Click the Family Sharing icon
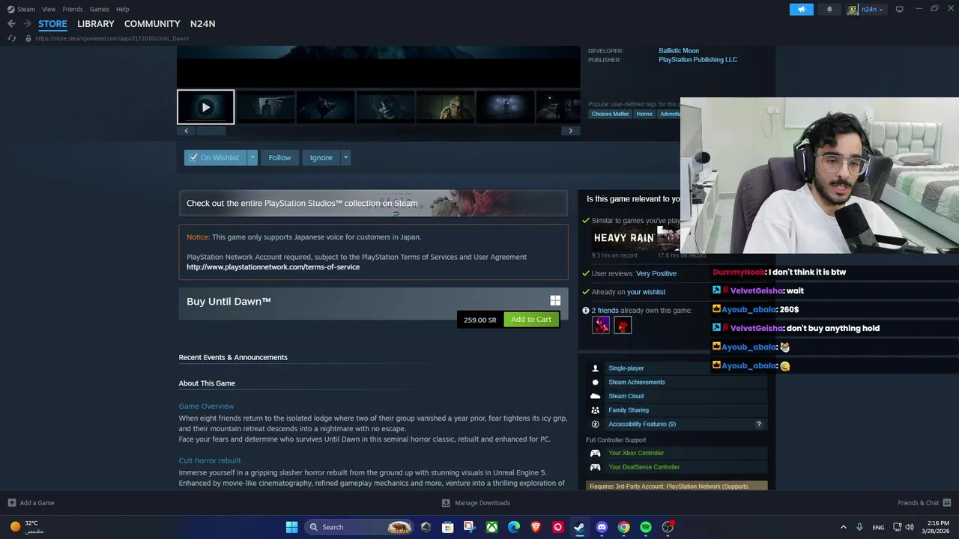 tap(595, 410)
